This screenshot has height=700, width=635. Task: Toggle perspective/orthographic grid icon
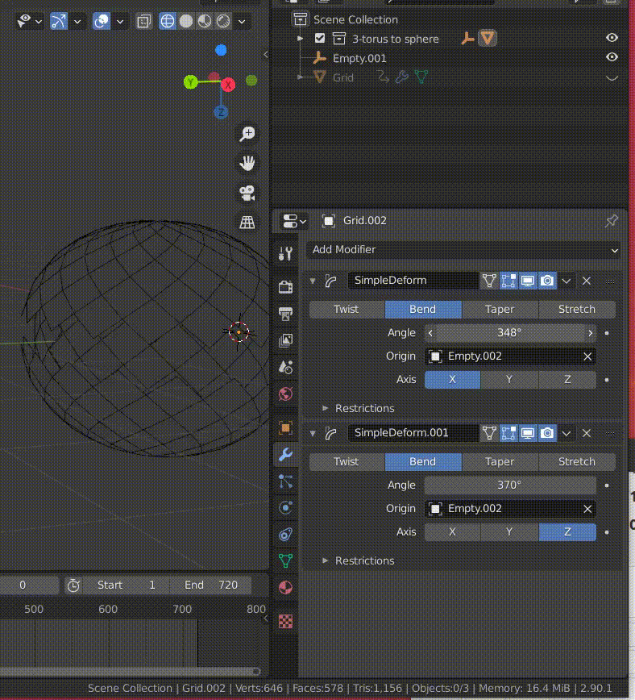pyautogui.click(x=247, y=222)
